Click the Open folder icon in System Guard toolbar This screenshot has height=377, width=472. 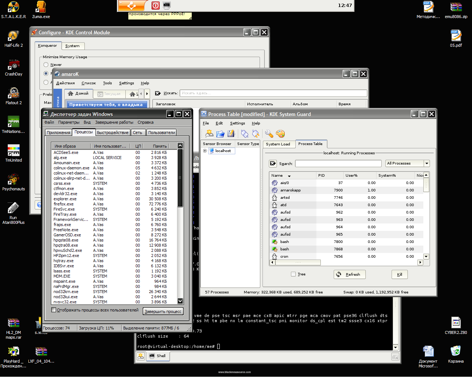tap(220, 134)
